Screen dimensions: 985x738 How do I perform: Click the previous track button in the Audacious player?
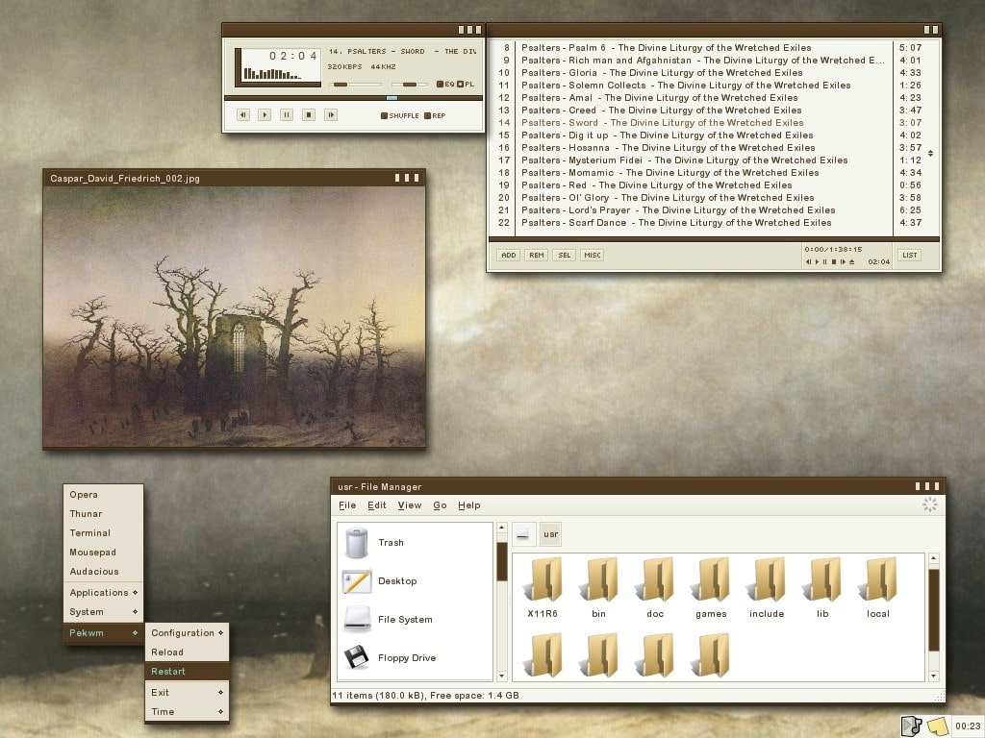pos(243,115)
